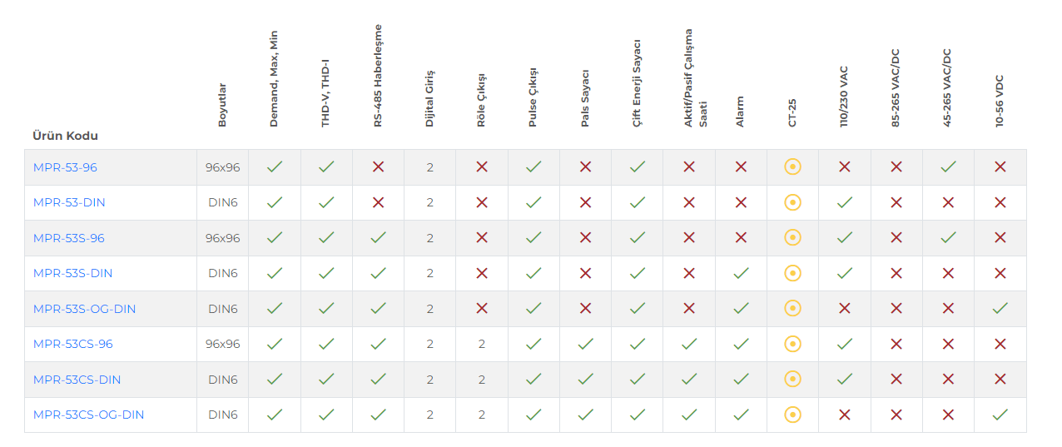Click the 10-56 VDC checkmark for MPR-53S-OG-DIN
Screen dimensions: 1062x447
point(1000,309)
